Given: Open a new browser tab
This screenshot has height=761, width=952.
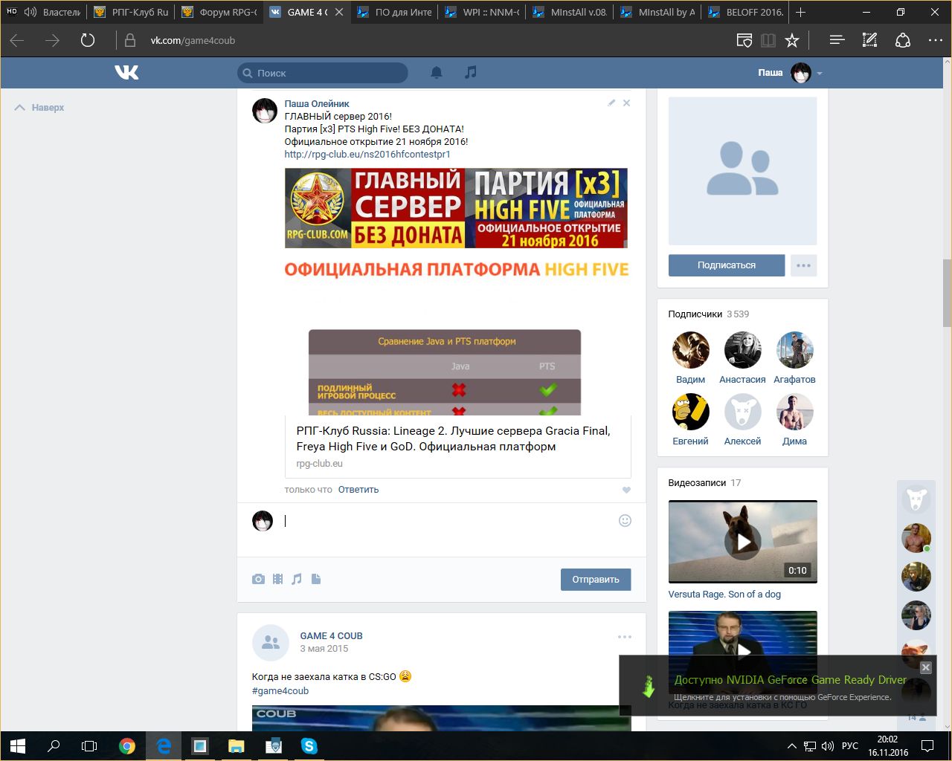Looking at the screenshot, I should point(801,12).
